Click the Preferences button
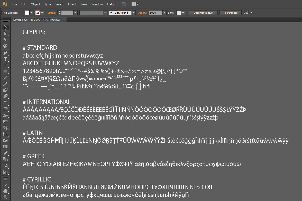This screenshot has height=201, width=302. tap(231, 13)
